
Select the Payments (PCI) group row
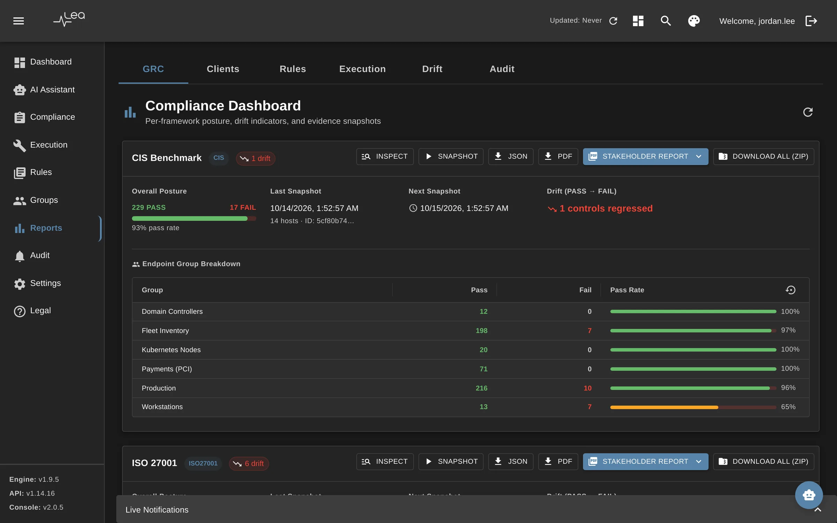pyautogui.click(x=470, y=369)
